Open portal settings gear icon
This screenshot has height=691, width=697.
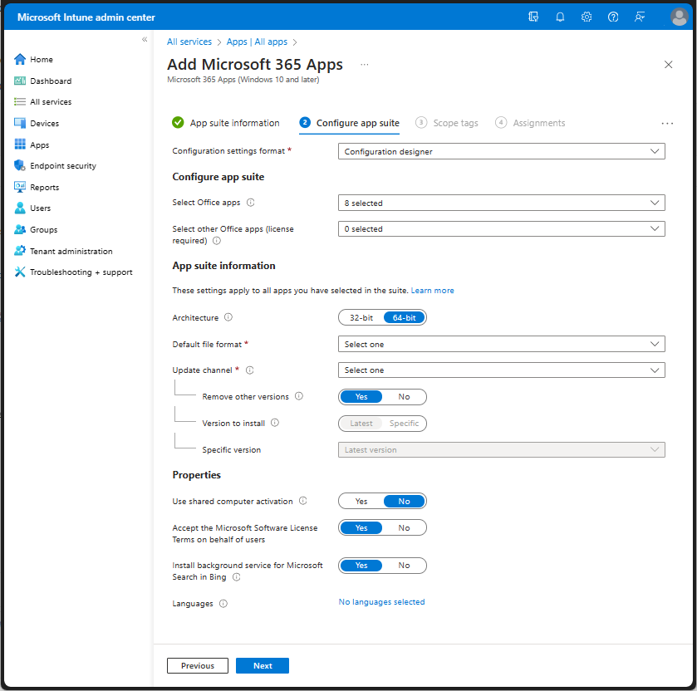(587, 17)
